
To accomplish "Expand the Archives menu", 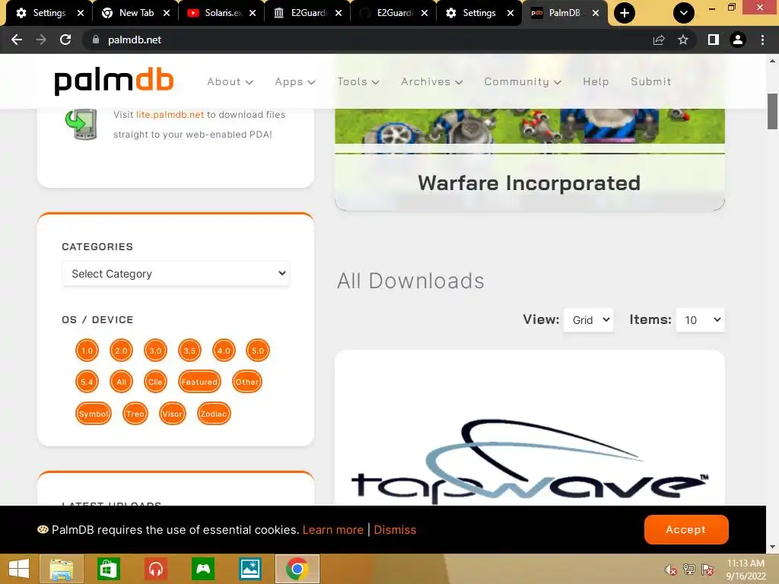I will pos(432,81).
